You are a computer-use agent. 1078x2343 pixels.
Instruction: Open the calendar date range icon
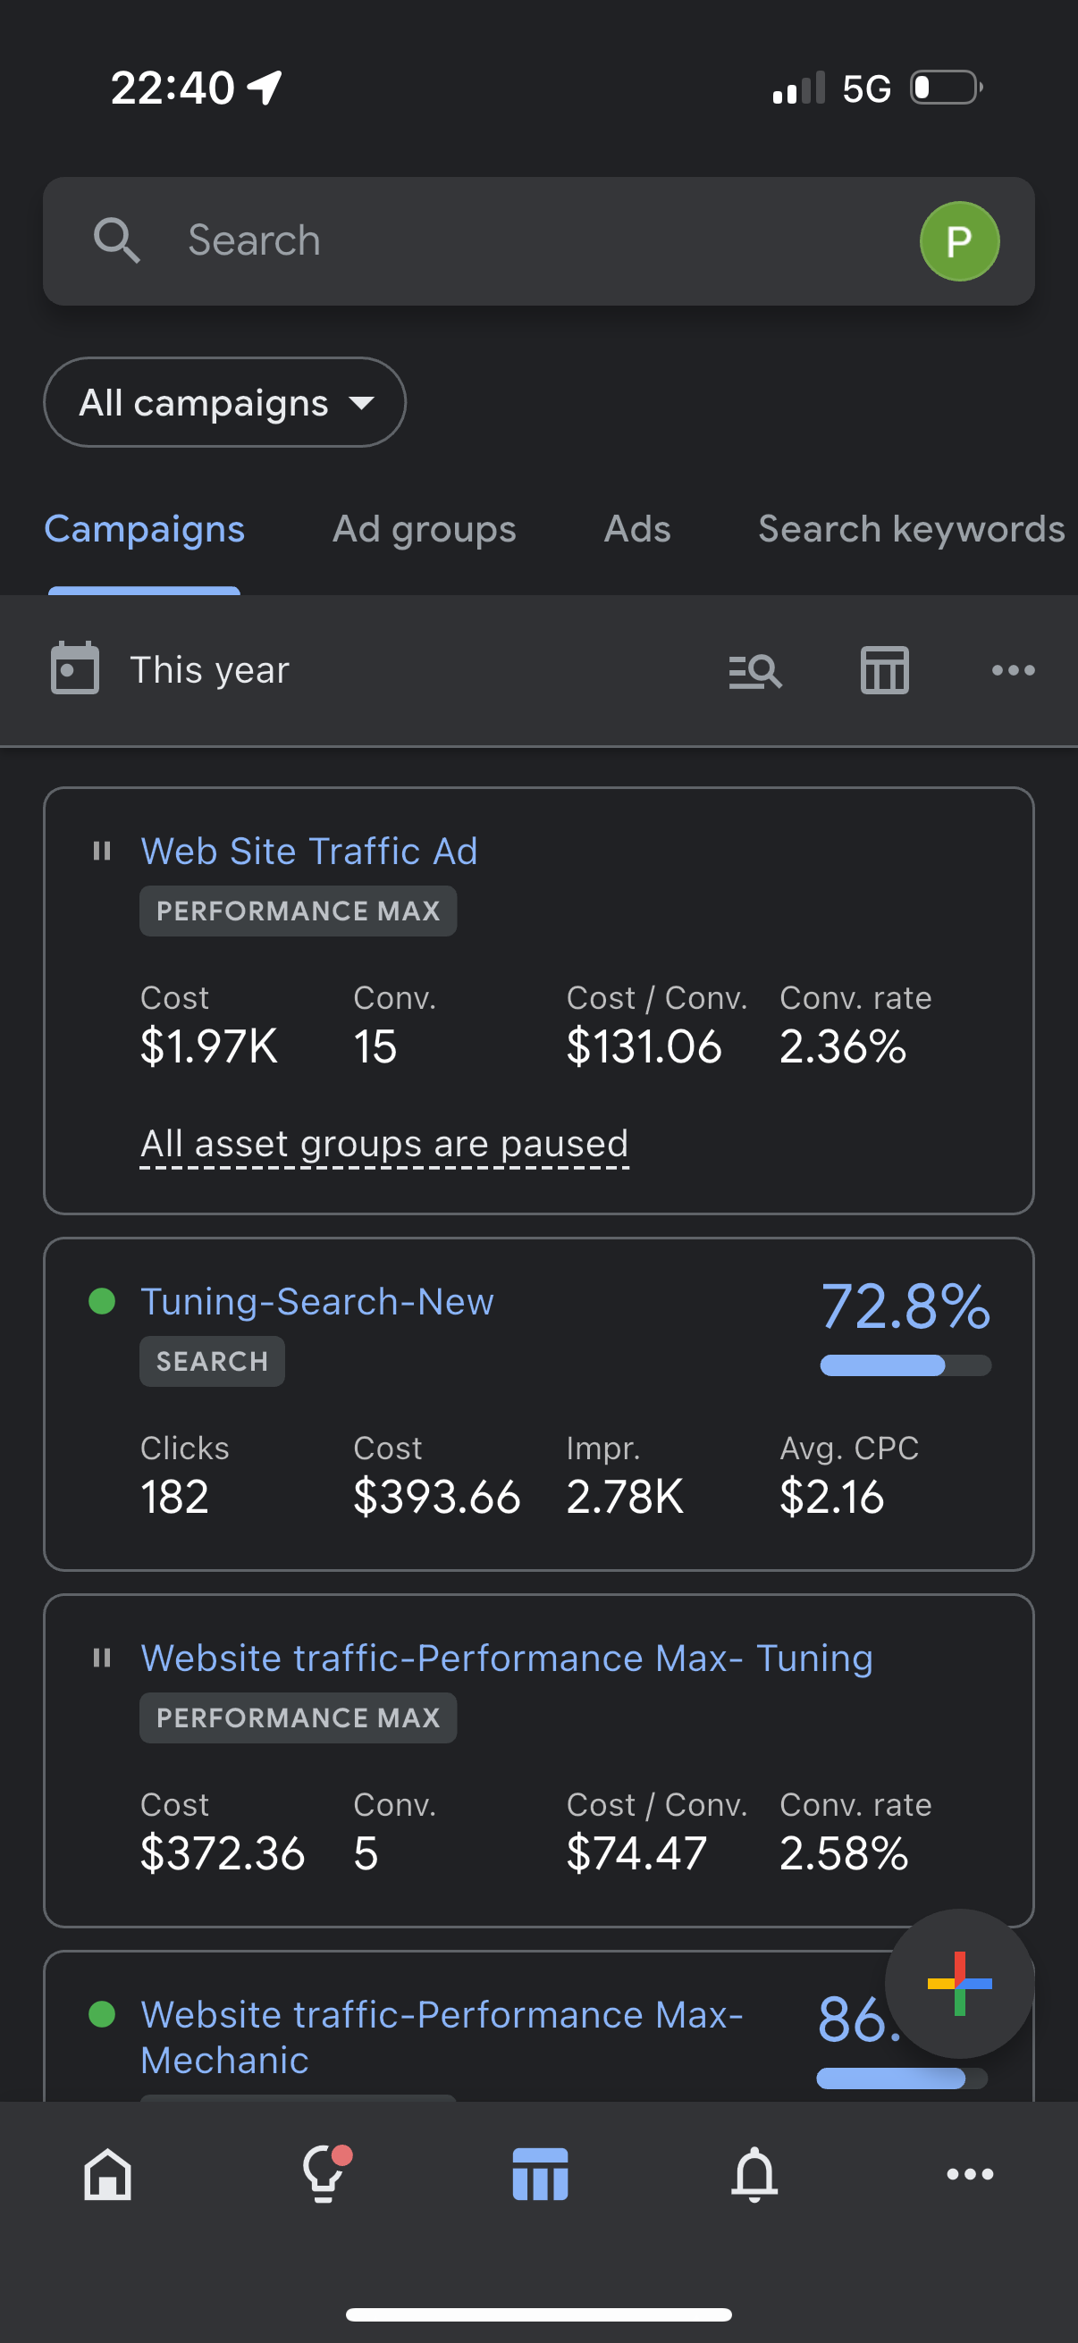click(74, 669)
